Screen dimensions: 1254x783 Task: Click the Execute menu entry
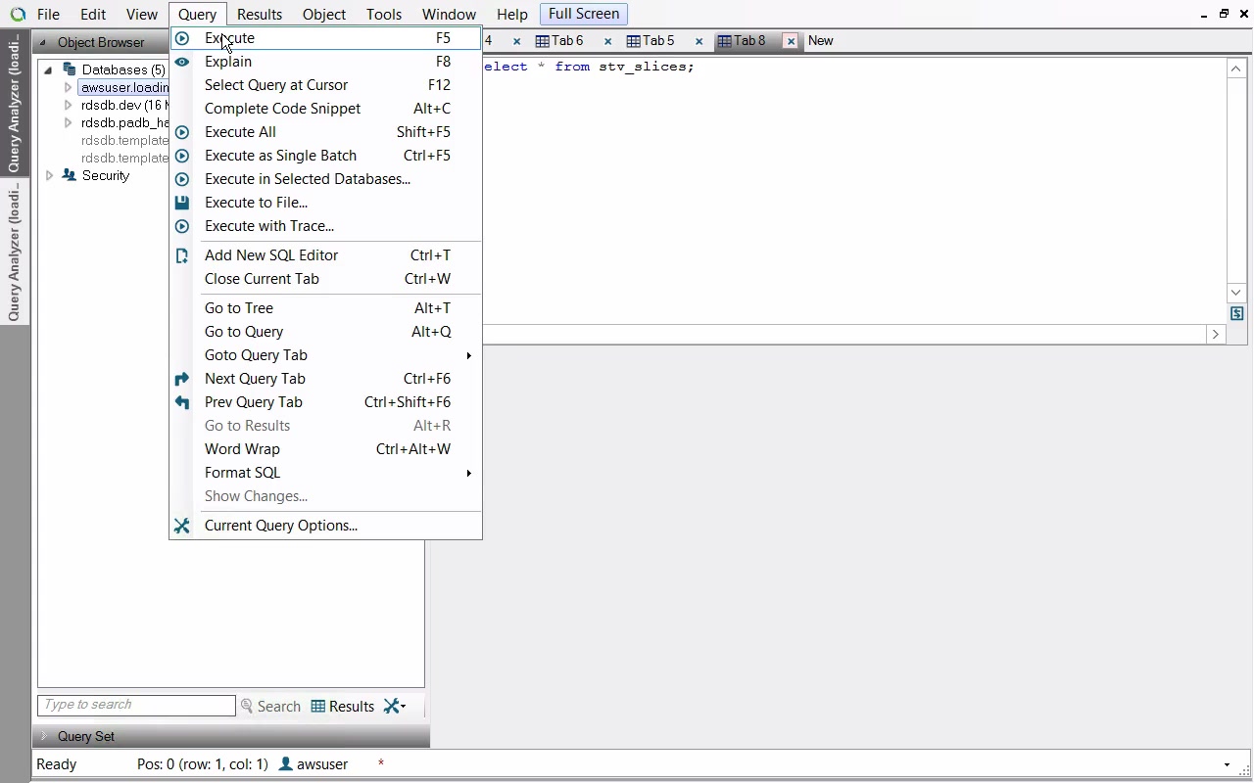tap(326, 38)
